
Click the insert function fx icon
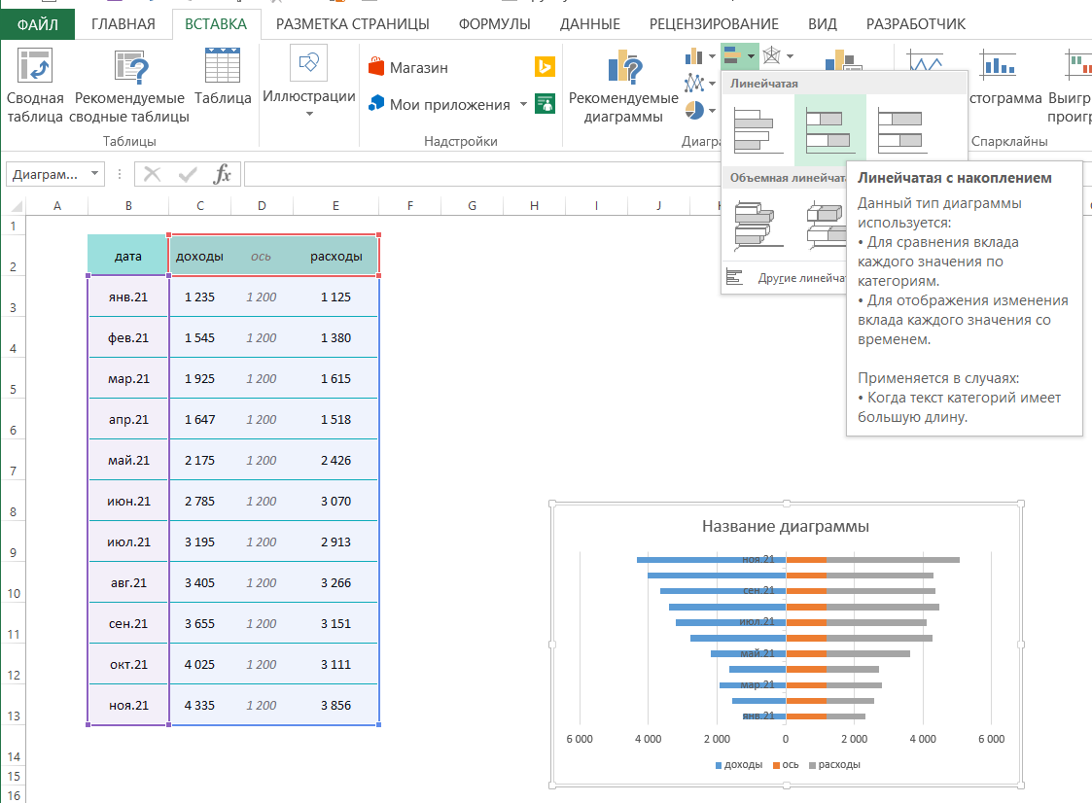[223, 174]
